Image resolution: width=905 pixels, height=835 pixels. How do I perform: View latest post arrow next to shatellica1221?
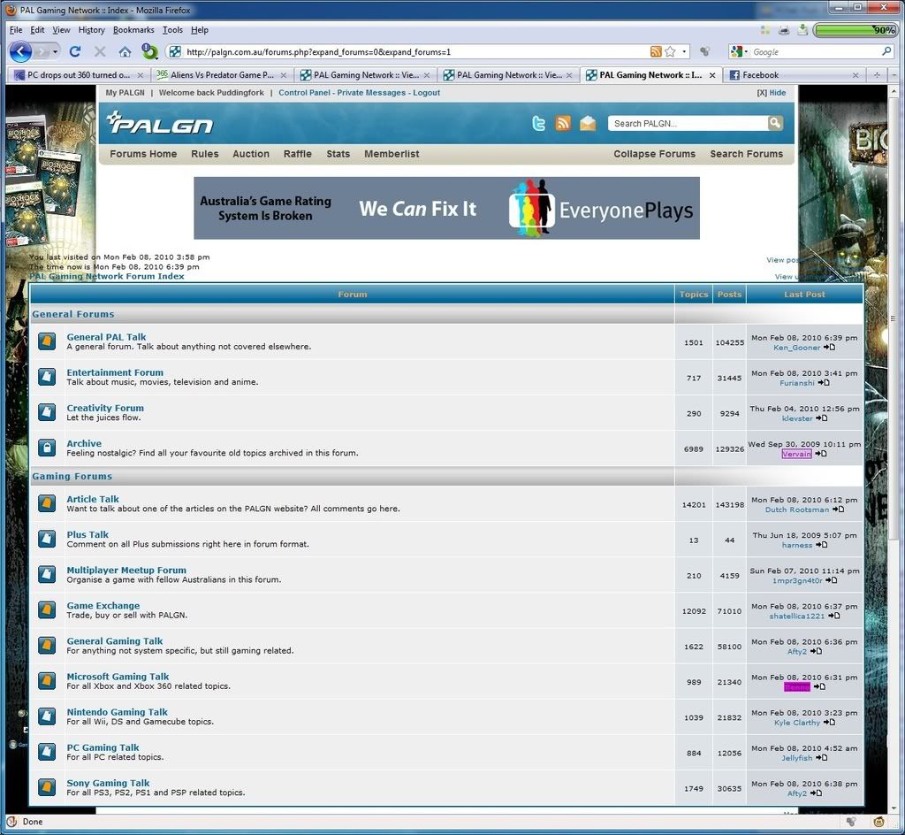834,617
